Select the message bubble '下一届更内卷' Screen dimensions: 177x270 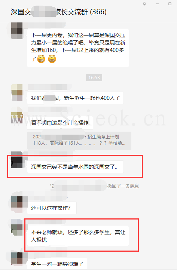[78, 48]
